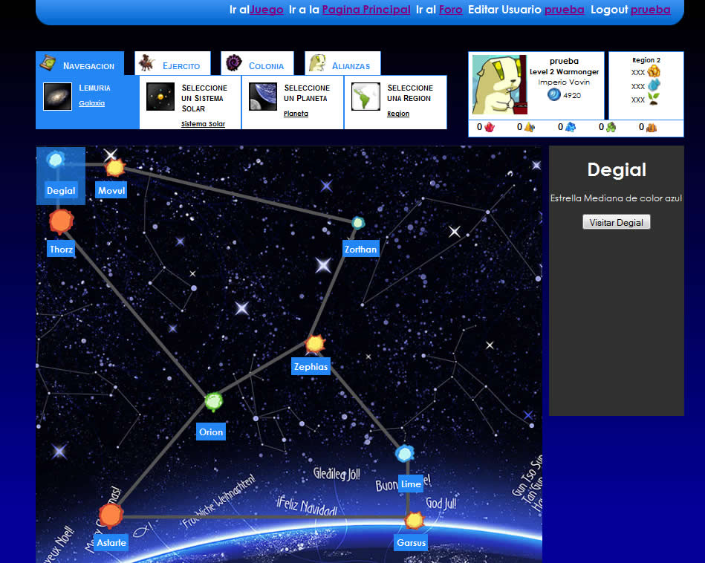
Task: Select the Movul star icon
Action: pyautogui.click(x=114, y=168)
